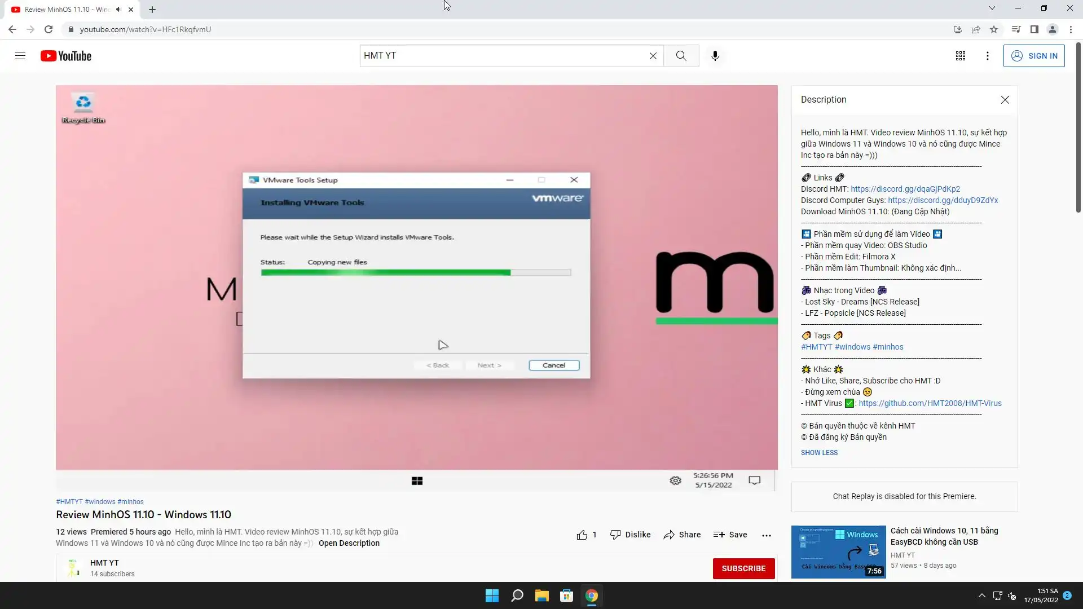The height and width of the screenshot is (609, 1083).
Task: Like the video with thumbs-up icon
Action: click(x=582, y=535)
